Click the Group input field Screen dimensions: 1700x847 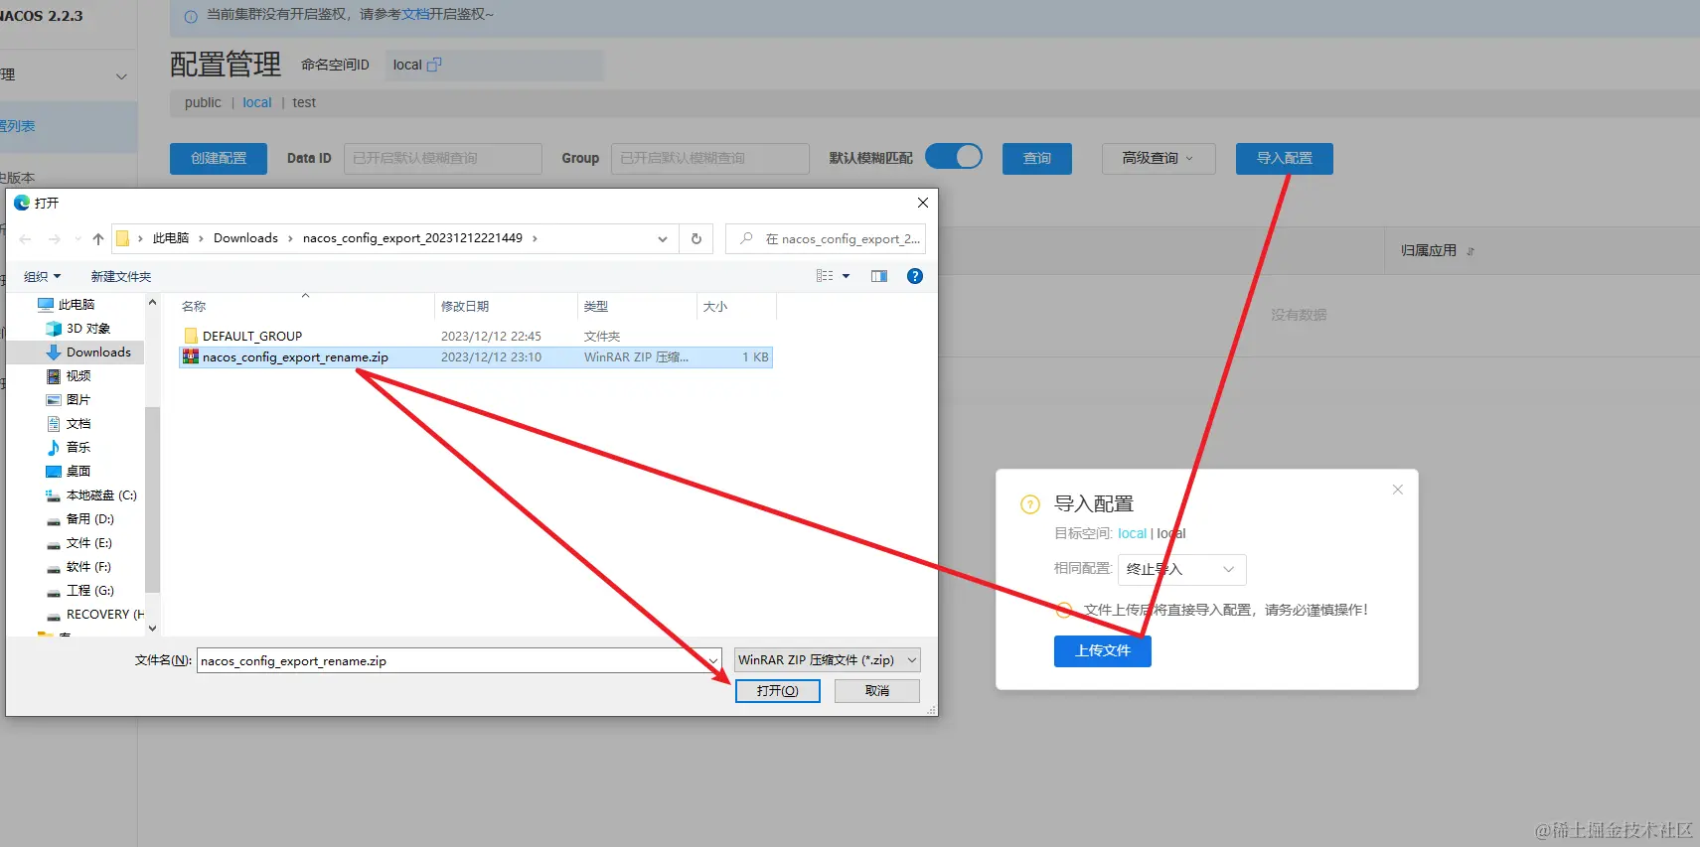click(x=710, y=159)
